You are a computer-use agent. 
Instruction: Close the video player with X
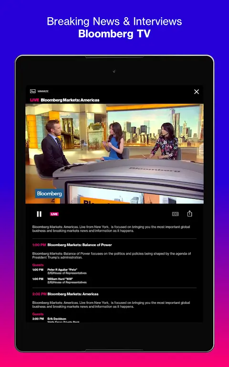197,92
